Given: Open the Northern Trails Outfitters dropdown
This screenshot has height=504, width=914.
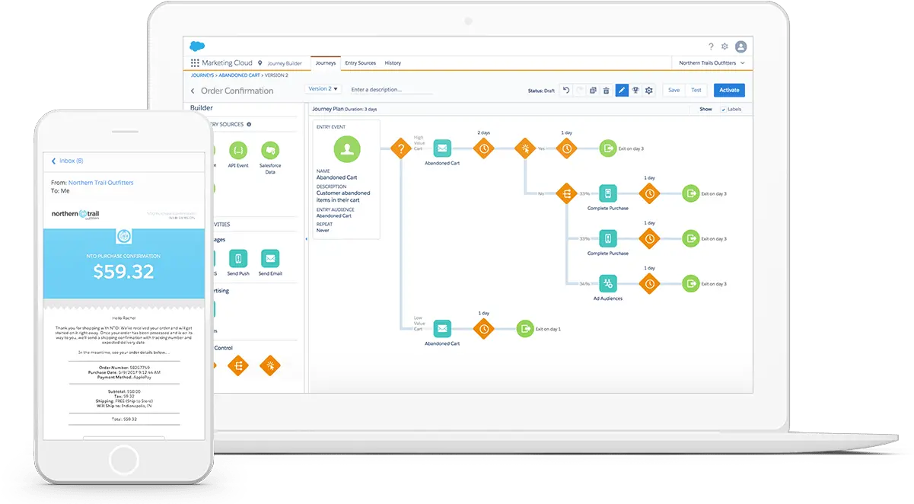Looking at the screenshot, I should pyautogui.click(x=708, y=62).
